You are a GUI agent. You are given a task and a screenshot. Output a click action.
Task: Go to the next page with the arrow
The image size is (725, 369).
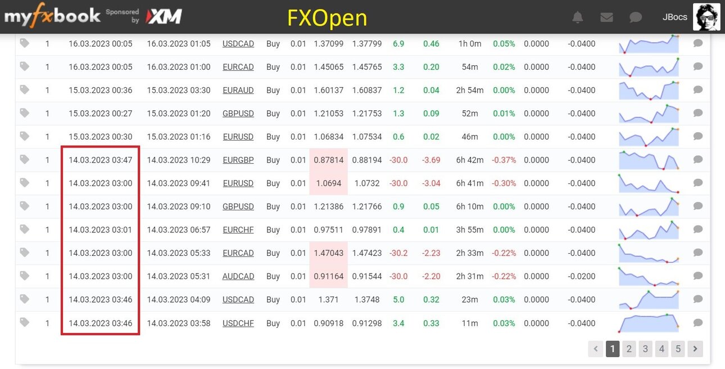(695, 349)
